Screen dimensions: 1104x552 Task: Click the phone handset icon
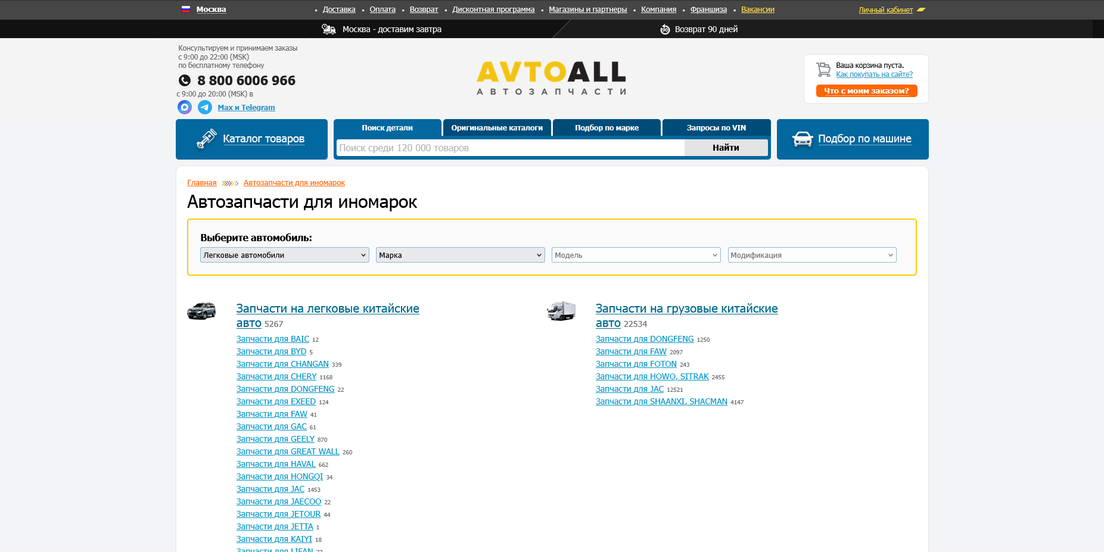click(185, 80)
